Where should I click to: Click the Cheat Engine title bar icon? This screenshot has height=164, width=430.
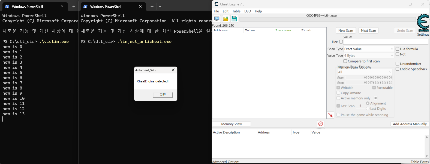point(216,4)
